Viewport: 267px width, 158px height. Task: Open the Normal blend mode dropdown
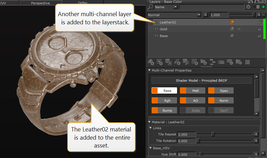199,15
